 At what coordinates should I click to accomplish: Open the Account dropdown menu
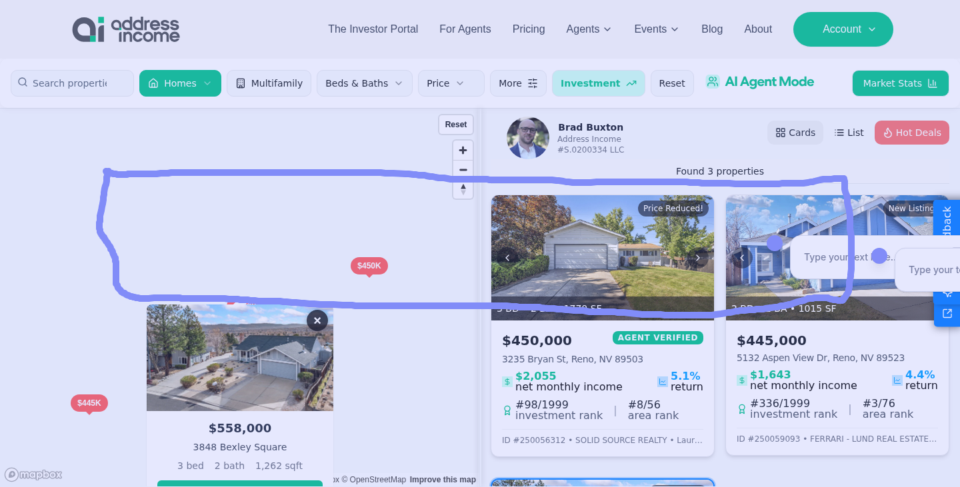843,29
